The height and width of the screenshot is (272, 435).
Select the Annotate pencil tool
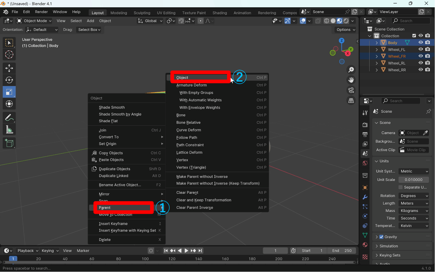click(x=9, y=117)
